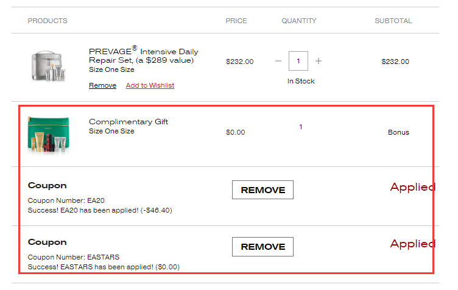Increase quantity with the plus icon

319,61
